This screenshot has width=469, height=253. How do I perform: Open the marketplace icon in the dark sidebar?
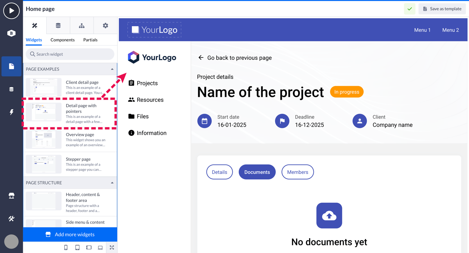point(11,196)
